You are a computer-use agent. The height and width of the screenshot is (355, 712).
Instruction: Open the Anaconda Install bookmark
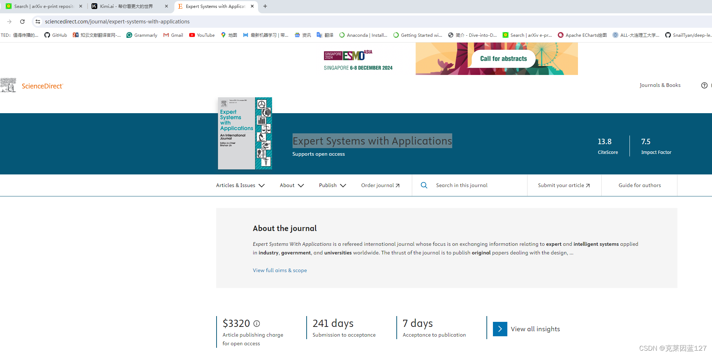click(363, 35)
